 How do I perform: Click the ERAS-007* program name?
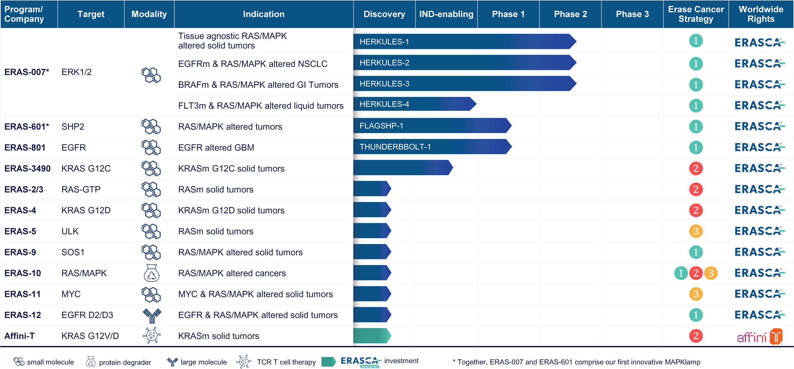point(27,72)
